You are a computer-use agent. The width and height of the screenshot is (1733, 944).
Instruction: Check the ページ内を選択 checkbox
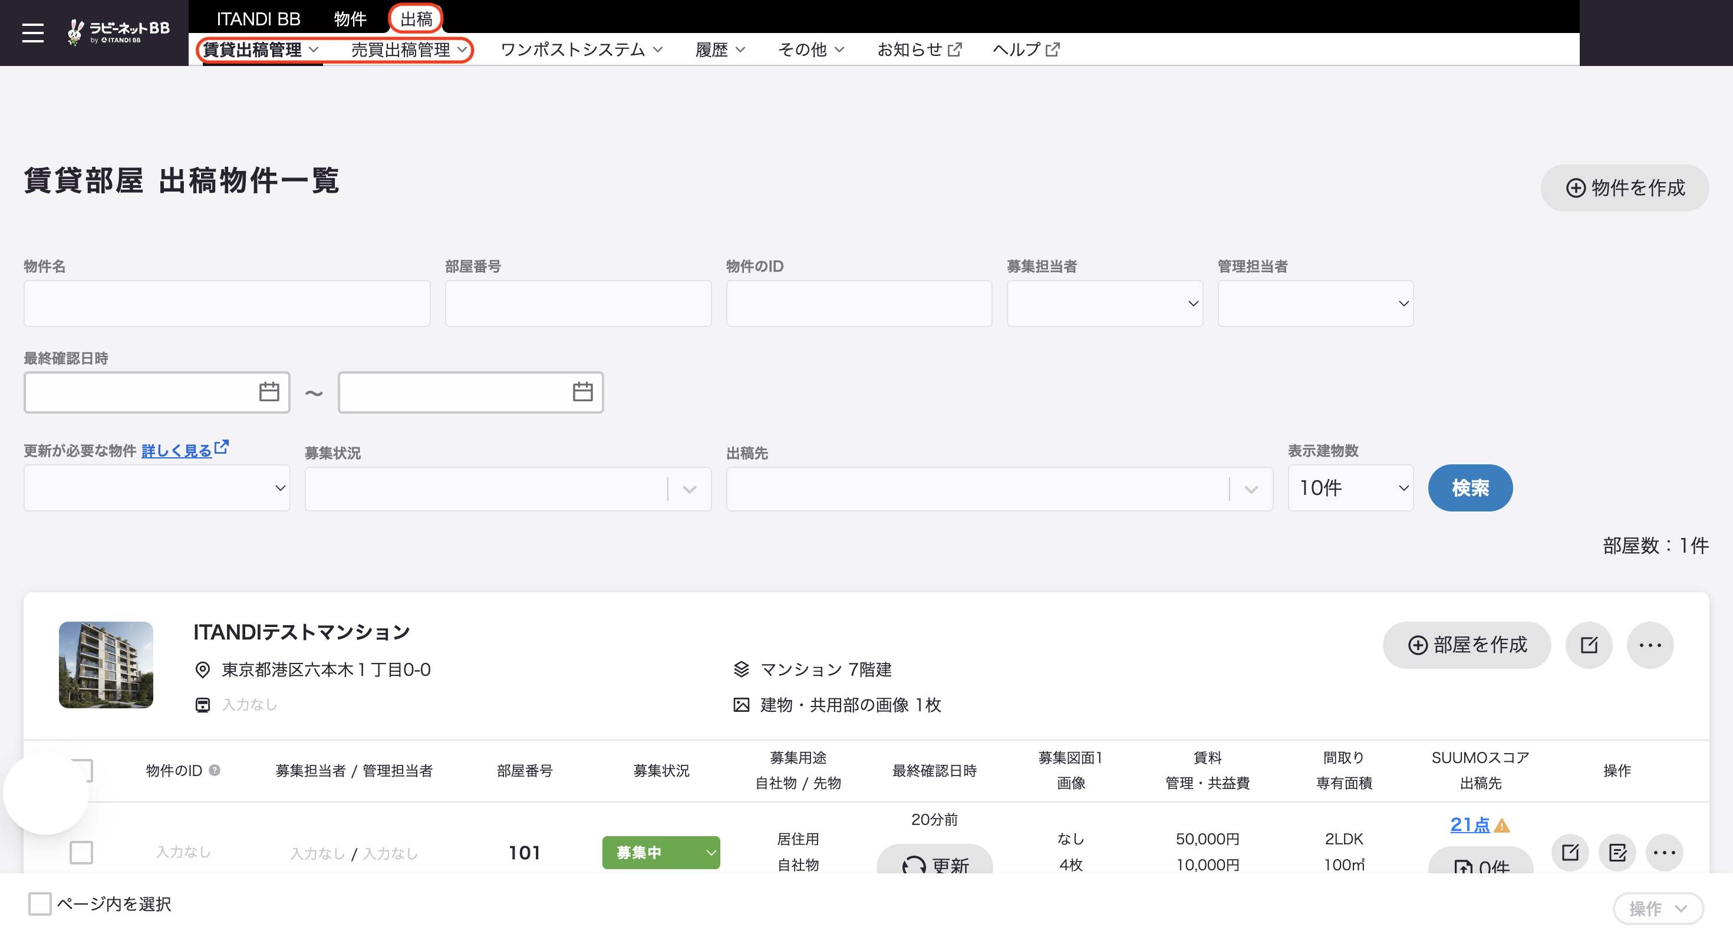coord(39,904)
